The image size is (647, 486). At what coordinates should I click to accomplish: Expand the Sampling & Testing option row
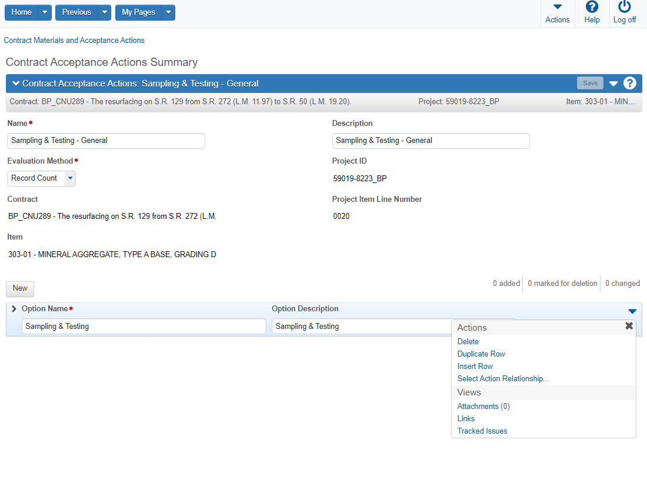pyautogui.click(x=14, y=309)
